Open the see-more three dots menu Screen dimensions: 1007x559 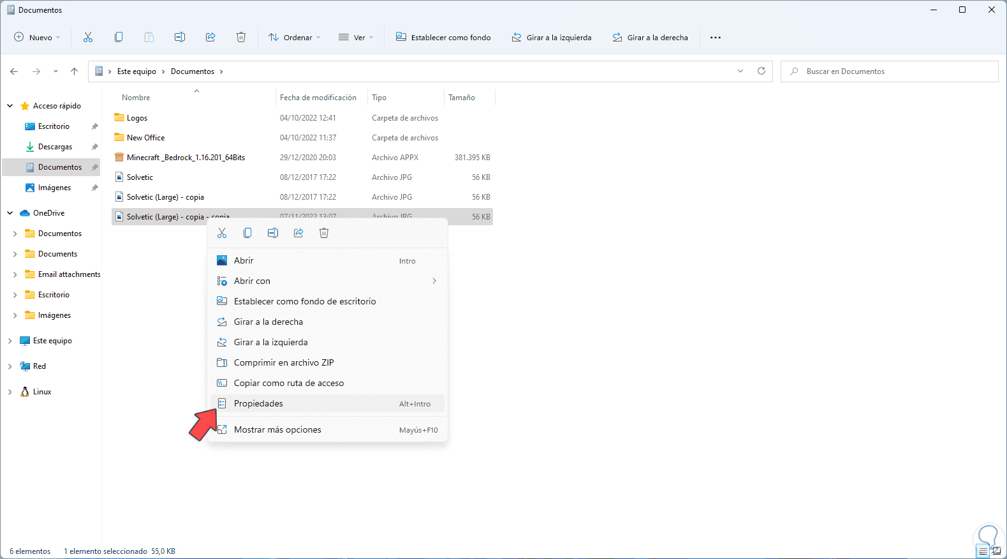(x=716, y=38)
